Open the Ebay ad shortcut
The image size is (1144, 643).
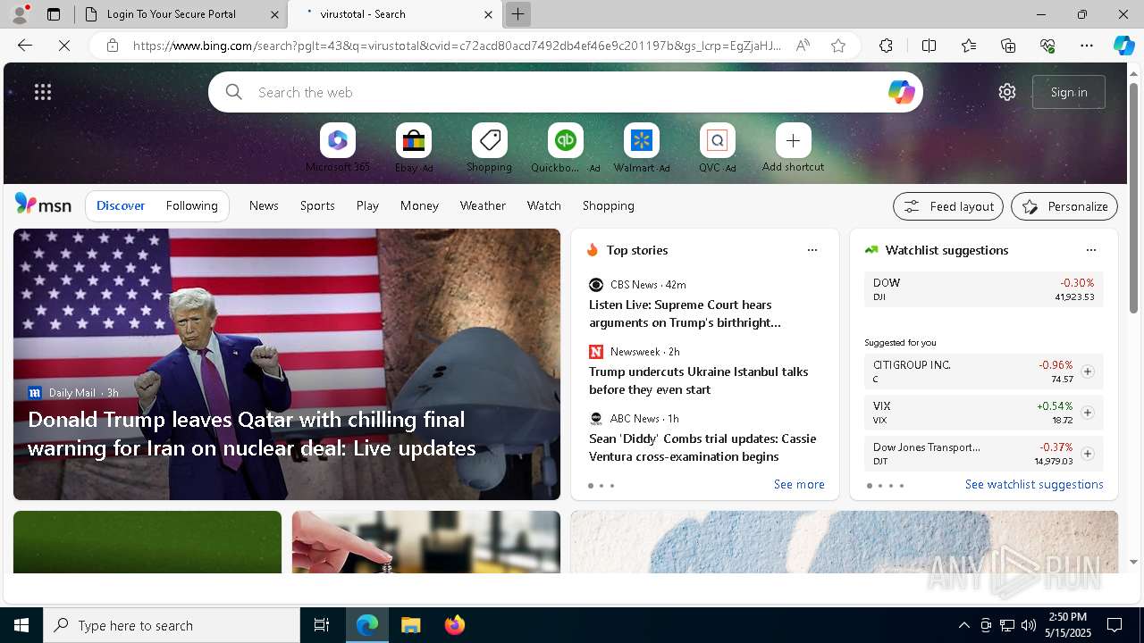414,148
